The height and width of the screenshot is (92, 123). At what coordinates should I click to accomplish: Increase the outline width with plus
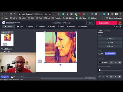tap(120, 62)
